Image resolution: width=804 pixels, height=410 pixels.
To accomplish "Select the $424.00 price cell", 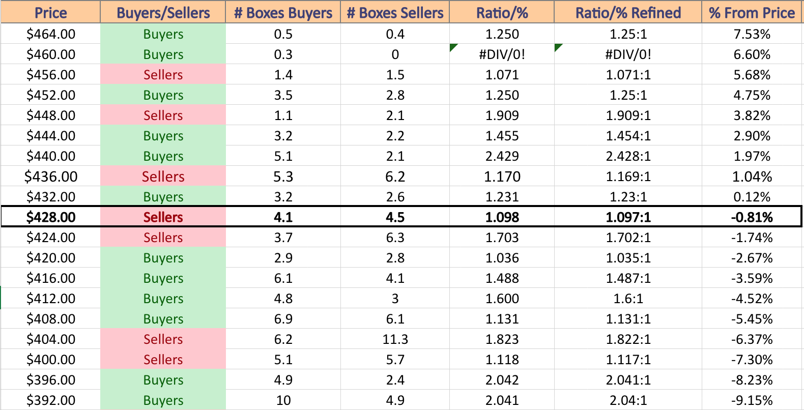I will pyautogui.click(x=50, y=238).
